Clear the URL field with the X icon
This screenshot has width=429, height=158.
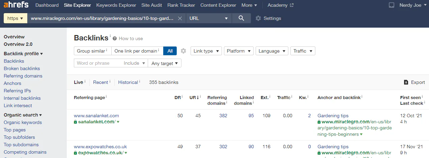pos(180,18)
